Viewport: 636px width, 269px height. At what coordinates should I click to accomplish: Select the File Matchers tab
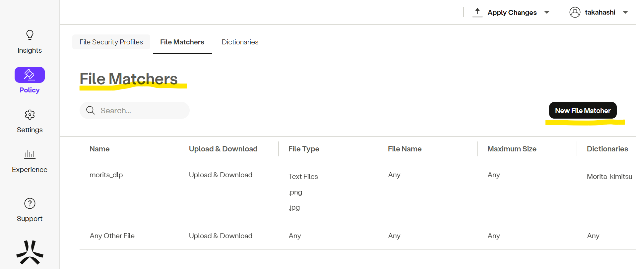182,42
